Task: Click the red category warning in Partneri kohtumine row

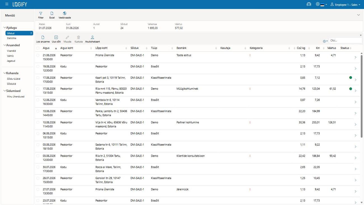Action: (x=250, y=122)
